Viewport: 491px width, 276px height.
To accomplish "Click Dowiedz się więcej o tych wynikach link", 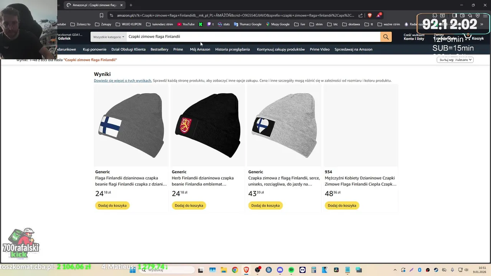I will (x=123, y=80).
